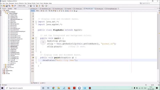
Task: Switch to the Services panel tab
Action: [10, 9]
